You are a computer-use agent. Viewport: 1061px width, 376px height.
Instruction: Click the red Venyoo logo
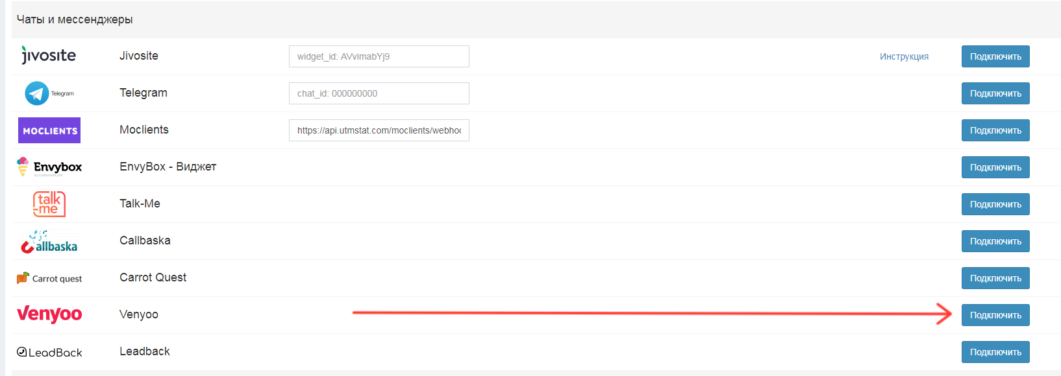49,314
